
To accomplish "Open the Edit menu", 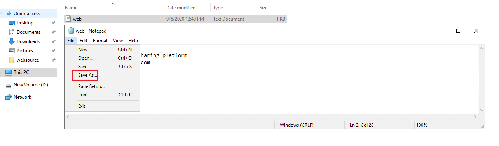I will [x=84, y=41].
